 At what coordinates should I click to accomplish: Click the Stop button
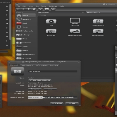point(50,89)
